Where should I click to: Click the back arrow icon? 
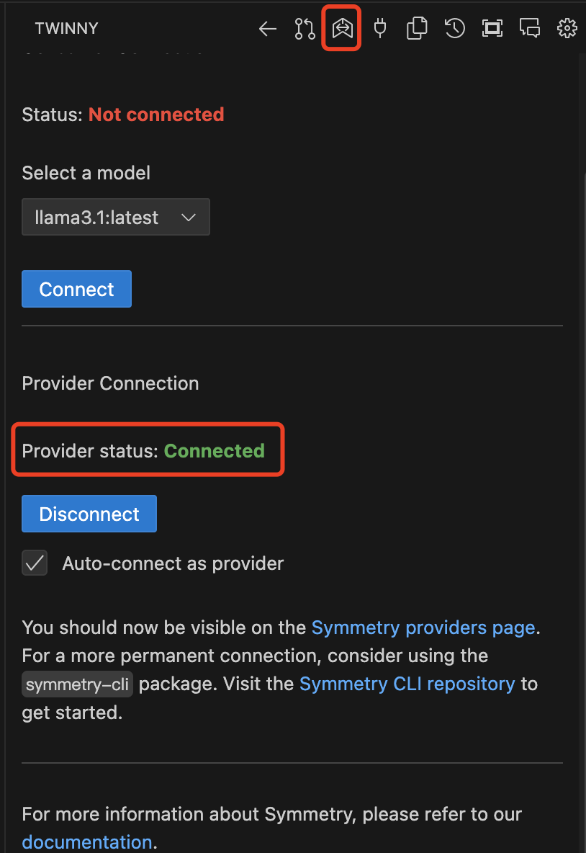pyautogui.click(x=268, y=28)
